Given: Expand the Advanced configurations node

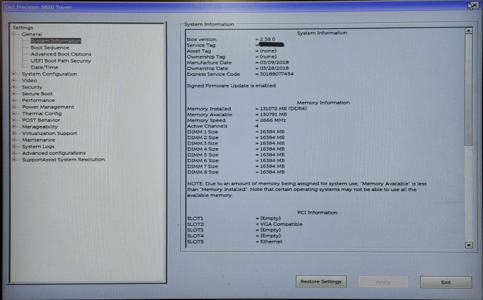Looking at the screenshot, I should point(13,153).
